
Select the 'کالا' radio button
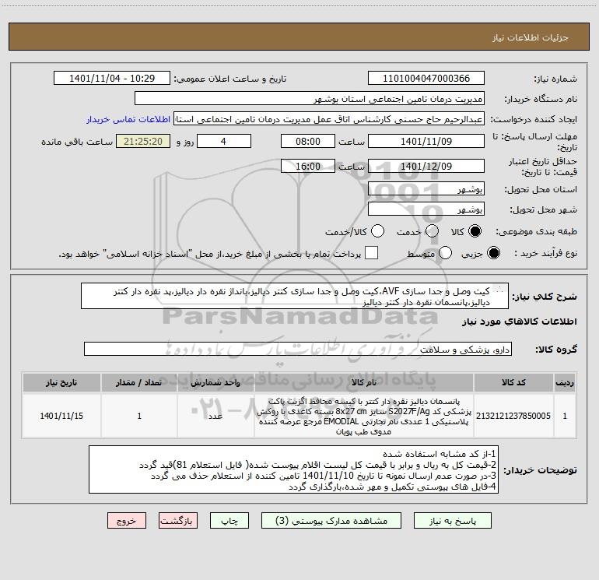tap(475, 231)
